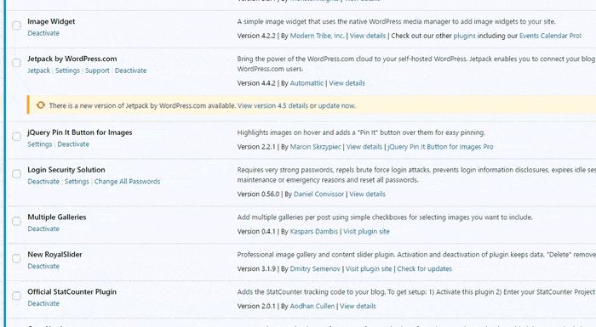View details for Official StatCounter Plugin
The image size is (596, 327).
pyautogui.click(x=358, y=306)
